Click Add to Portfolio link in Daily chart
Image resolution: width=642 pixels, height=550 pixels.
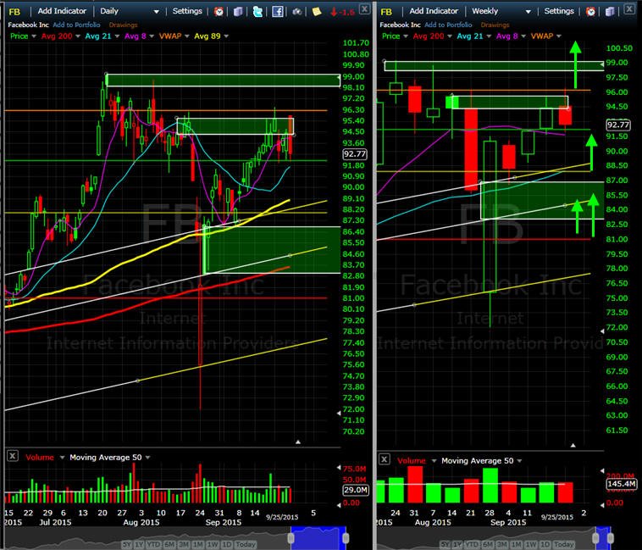(x=76, y=25)
